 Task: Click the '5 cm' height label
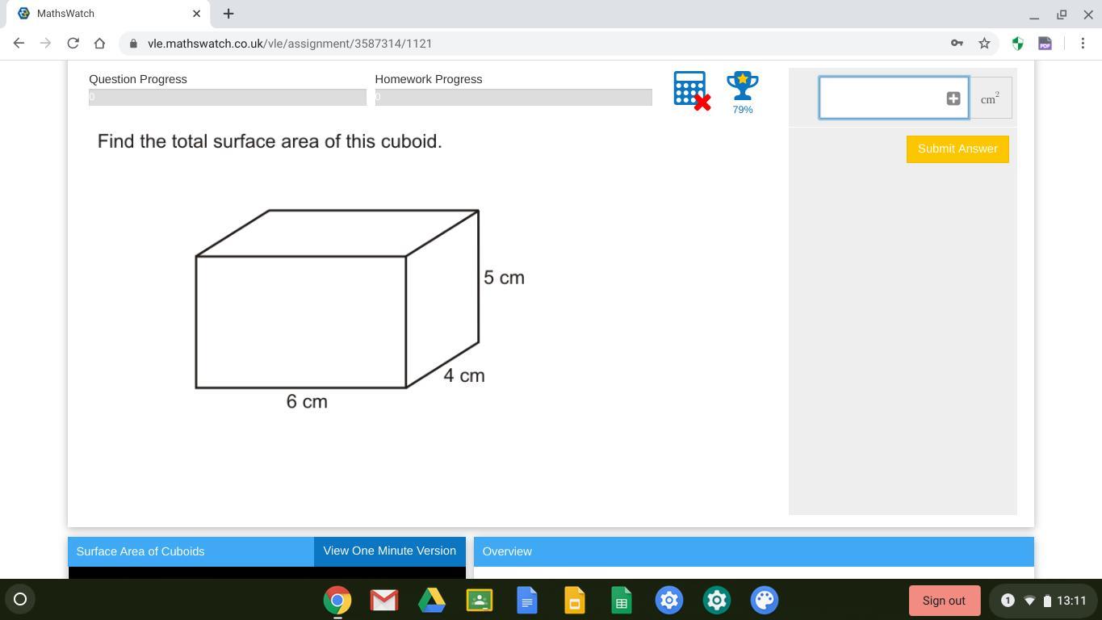pos(504,278)
